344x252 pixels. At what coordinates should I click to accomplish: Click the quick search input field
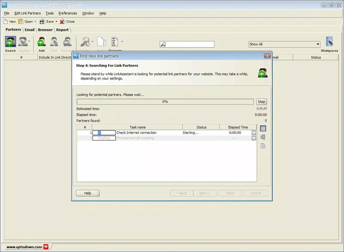(187, 44)
